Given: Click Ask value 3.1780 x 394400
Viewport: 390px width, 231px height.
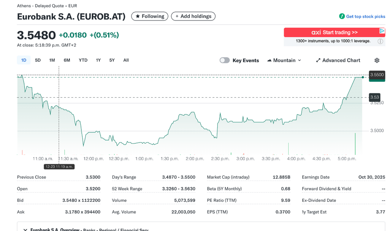Looking at the screenshot, I should [83, 212].
